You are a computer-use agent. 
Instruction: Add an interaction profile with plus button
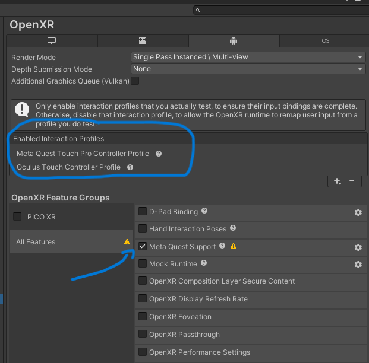point(337,181)
